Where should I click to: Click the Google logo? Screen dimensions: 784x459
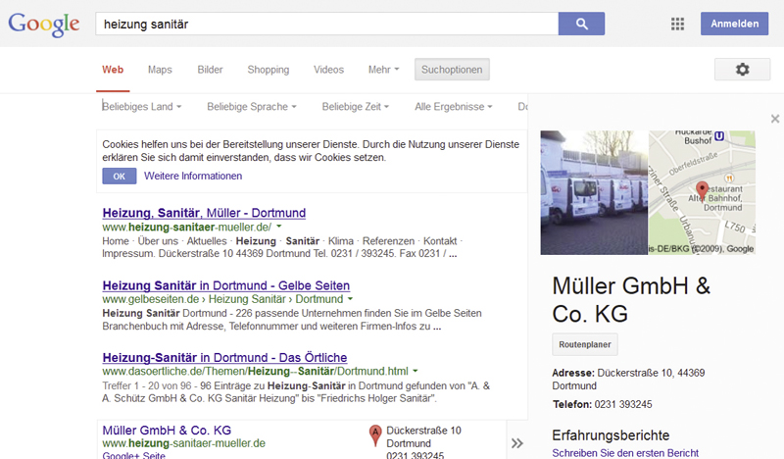[x=43, y=24]
